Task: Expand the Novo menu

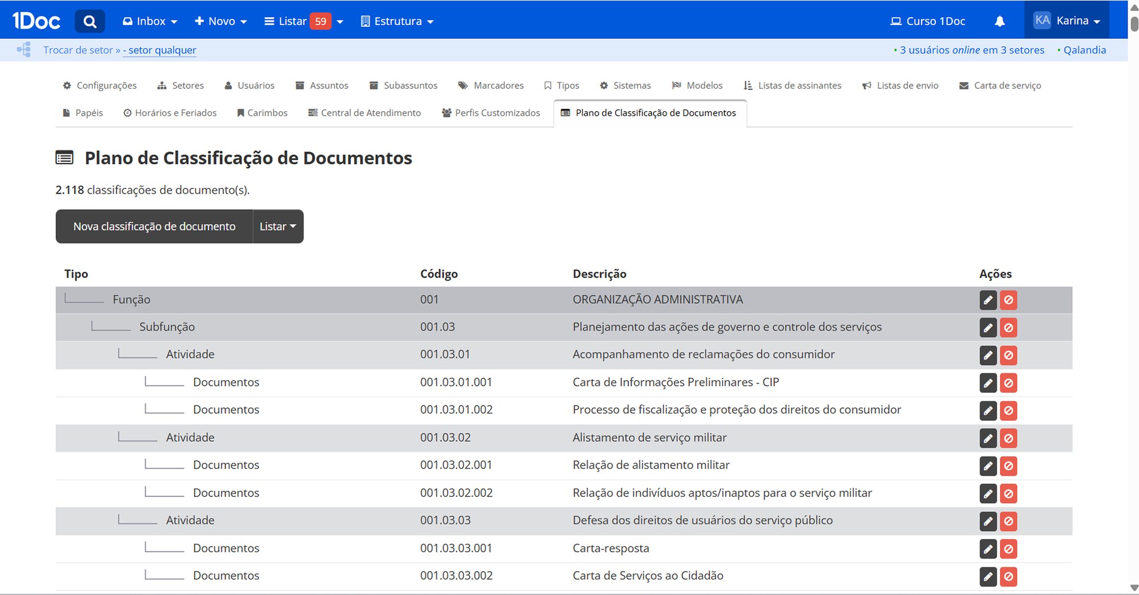Action: pyautogui.click(x=221, y=21)
